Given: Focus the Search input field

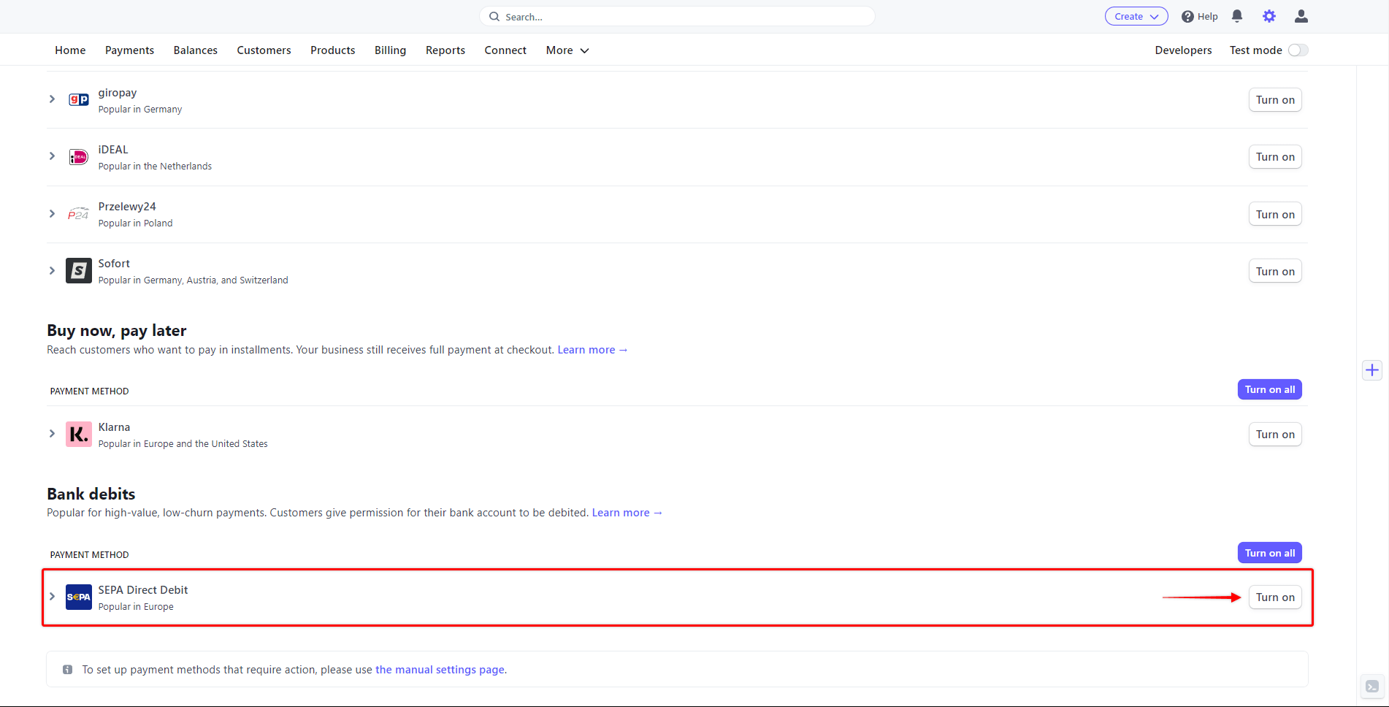Looking at the screenshot, I should pos(677,17).
